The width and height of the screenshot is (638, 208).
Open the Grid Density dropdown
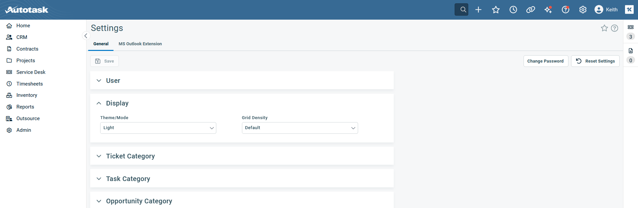[300, 128]
